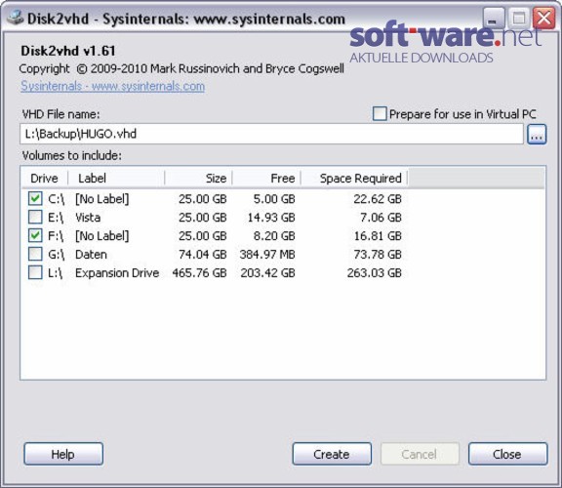Include the E:\ Vista volume
The image size is (562, 488).
(35, 217)
